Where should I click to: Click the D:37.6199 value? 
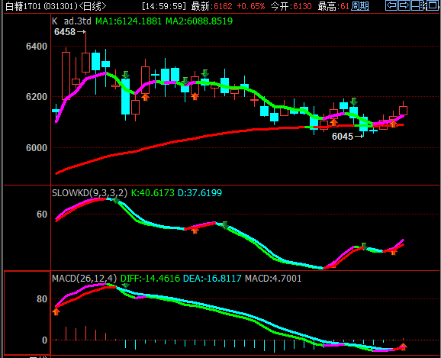pos(200,193)
